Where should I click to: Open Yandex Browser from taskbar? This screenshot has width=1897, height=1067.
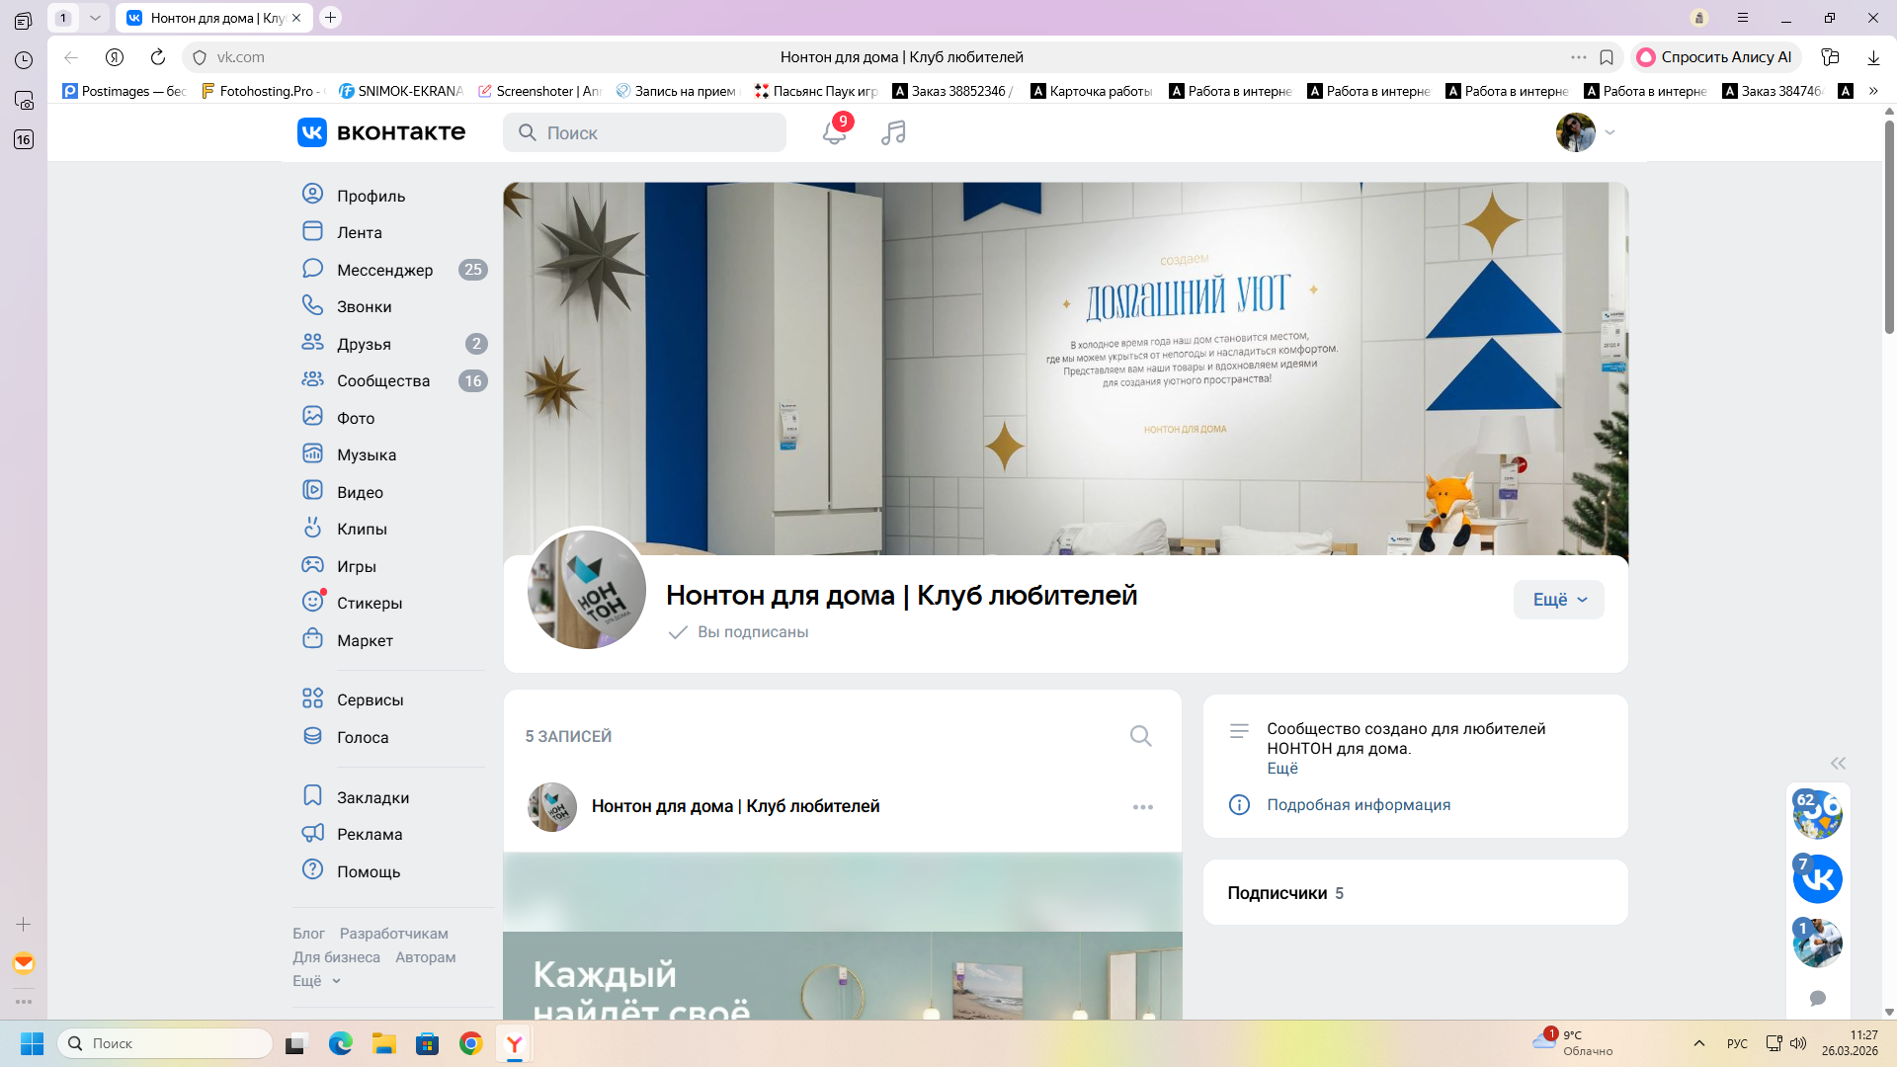[x=515, y=1043]
